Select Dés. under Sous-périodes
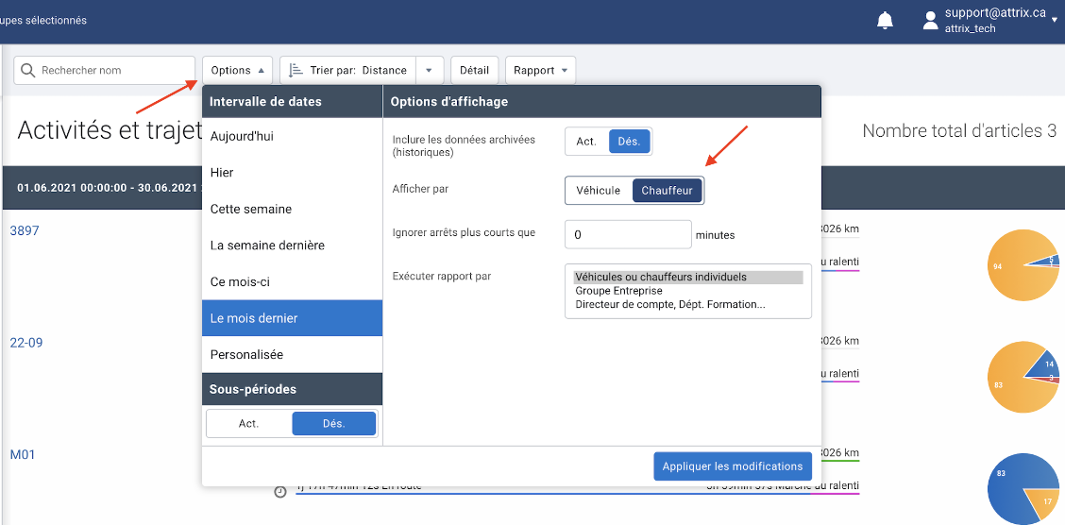Viewport: 1065px width, 525px height. coord(333,423)
